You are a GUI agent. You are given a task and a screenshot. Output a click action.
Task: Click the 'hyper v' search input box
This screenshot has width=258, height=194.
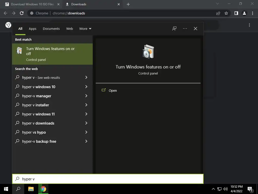pyautogui.click(x=108, y=179)
